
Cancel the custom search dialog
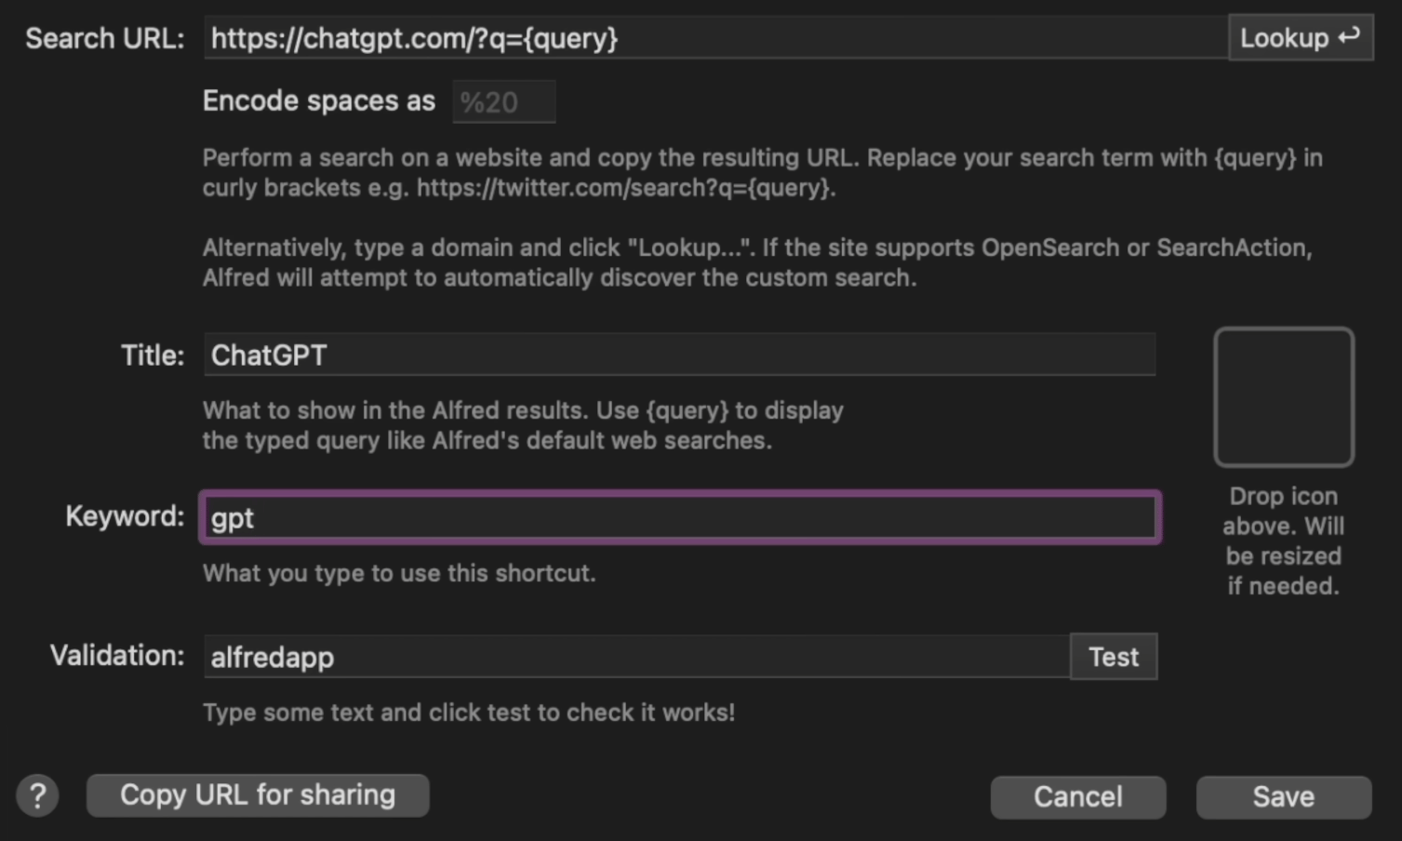point(1078,797)
